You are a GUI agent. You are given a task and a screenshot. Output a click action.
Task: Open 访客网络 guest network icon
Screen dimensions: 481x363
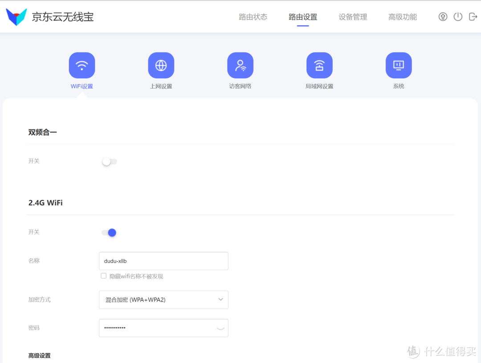[240, 65]
